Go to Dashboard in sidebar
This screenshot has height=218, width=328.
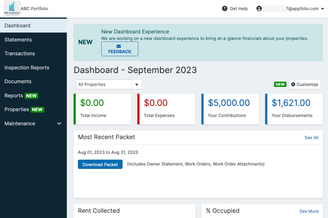pos(33,26)
